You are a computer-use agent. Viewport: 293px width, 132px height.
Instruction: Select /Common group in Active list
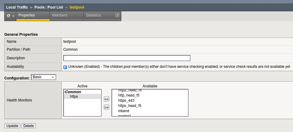[73, 92]
